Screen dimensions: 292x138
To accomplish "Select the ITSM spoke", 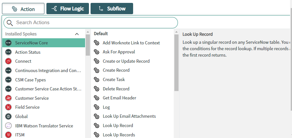I will click(x=44, y=135).
